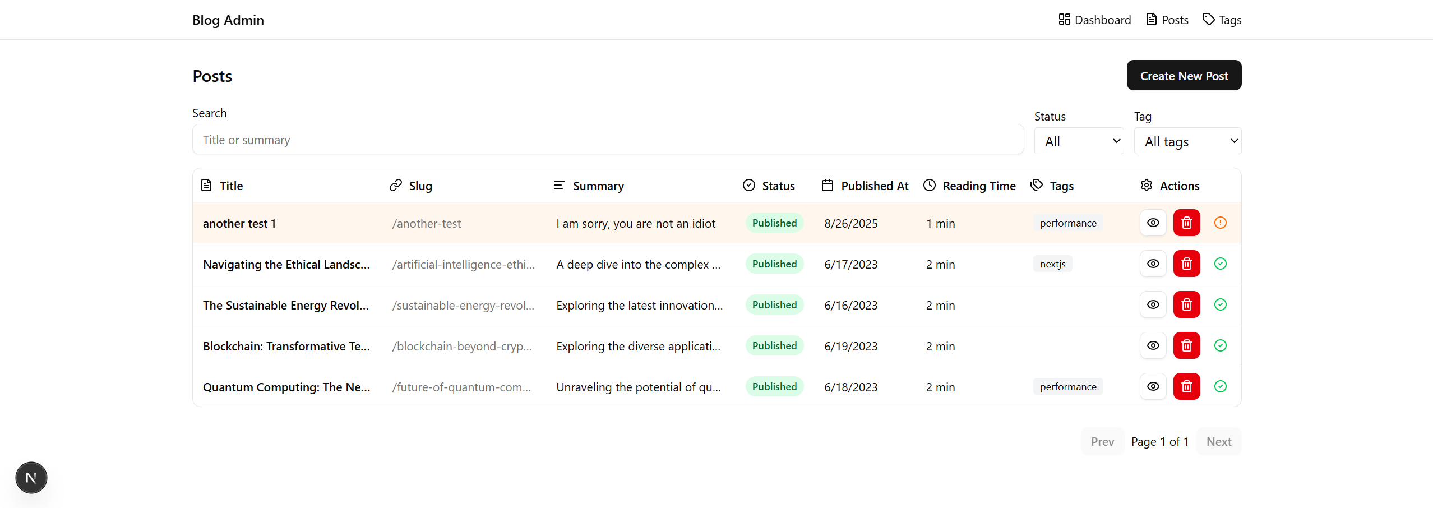Open the Tags navigation link
This screenshot has height=508, width=1433.
click(x=1222, y=20)
